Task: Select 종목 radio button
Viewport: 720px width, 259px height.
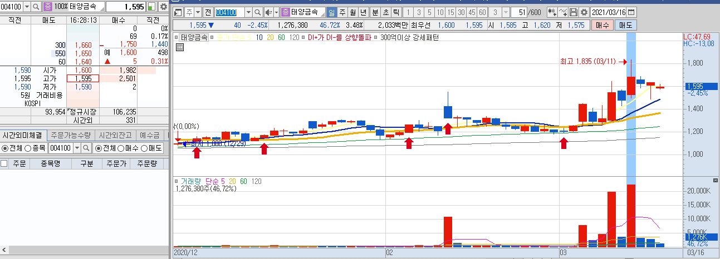Action: coord(27,148)
